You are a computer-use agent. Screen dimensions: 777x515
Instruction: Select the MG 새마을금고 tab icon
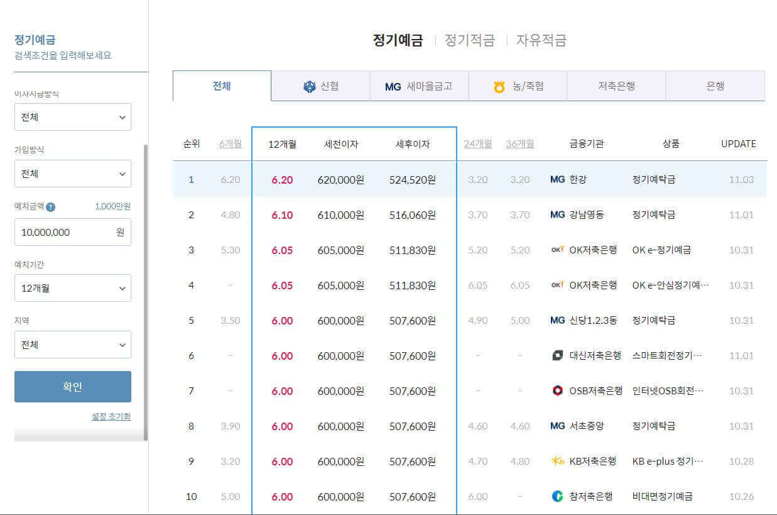coord(391,85)
